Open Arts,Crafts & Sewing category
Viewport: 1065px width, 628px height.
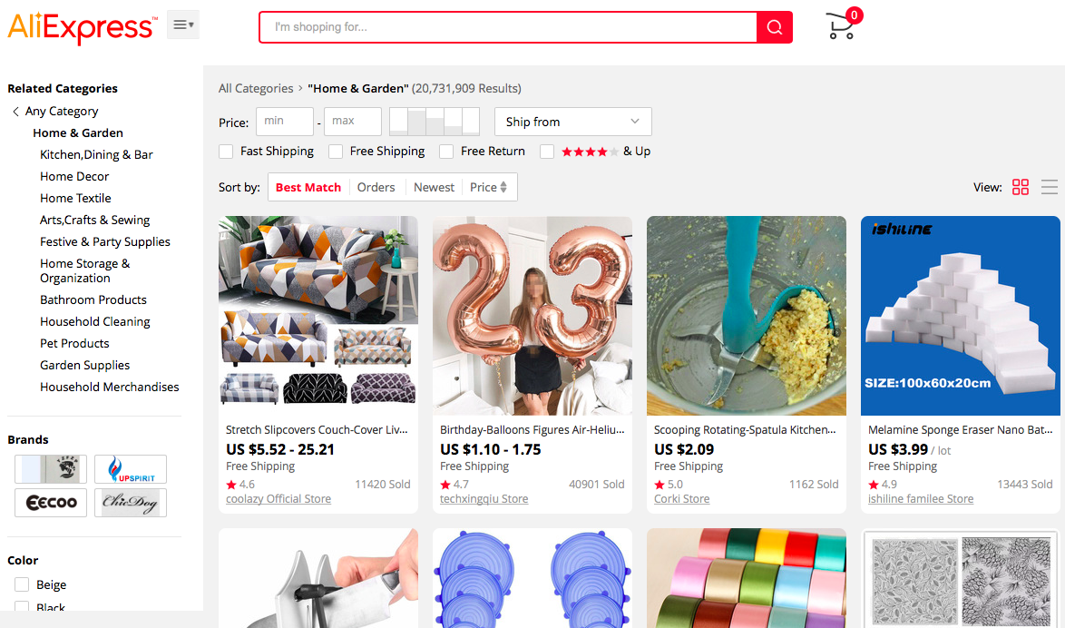pos(94,220)
